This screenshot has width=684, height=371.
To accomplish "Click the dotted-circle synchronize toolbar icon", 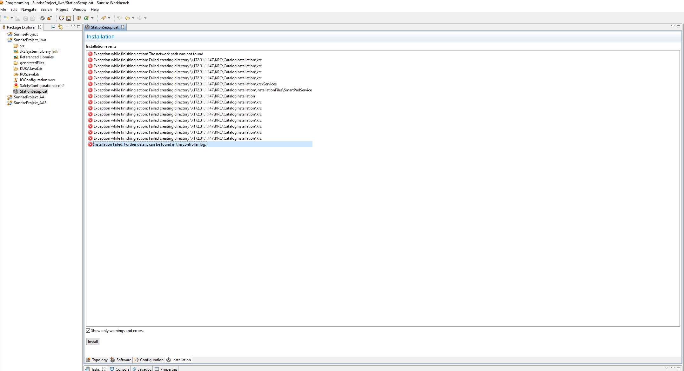I will coord(61,18).
